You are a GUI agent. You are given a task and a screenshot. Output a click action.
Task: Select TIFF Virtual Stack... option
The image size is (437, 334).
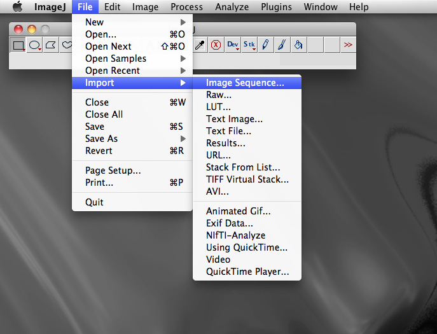point(247,179)
